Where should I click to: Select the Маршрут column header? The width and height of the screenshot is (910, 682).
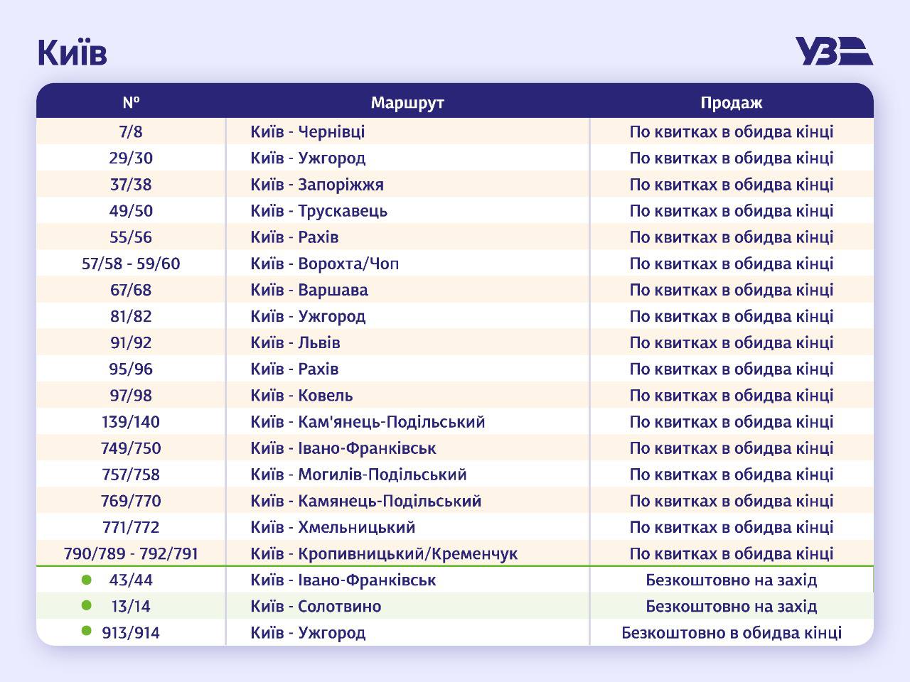coord(407,102)
